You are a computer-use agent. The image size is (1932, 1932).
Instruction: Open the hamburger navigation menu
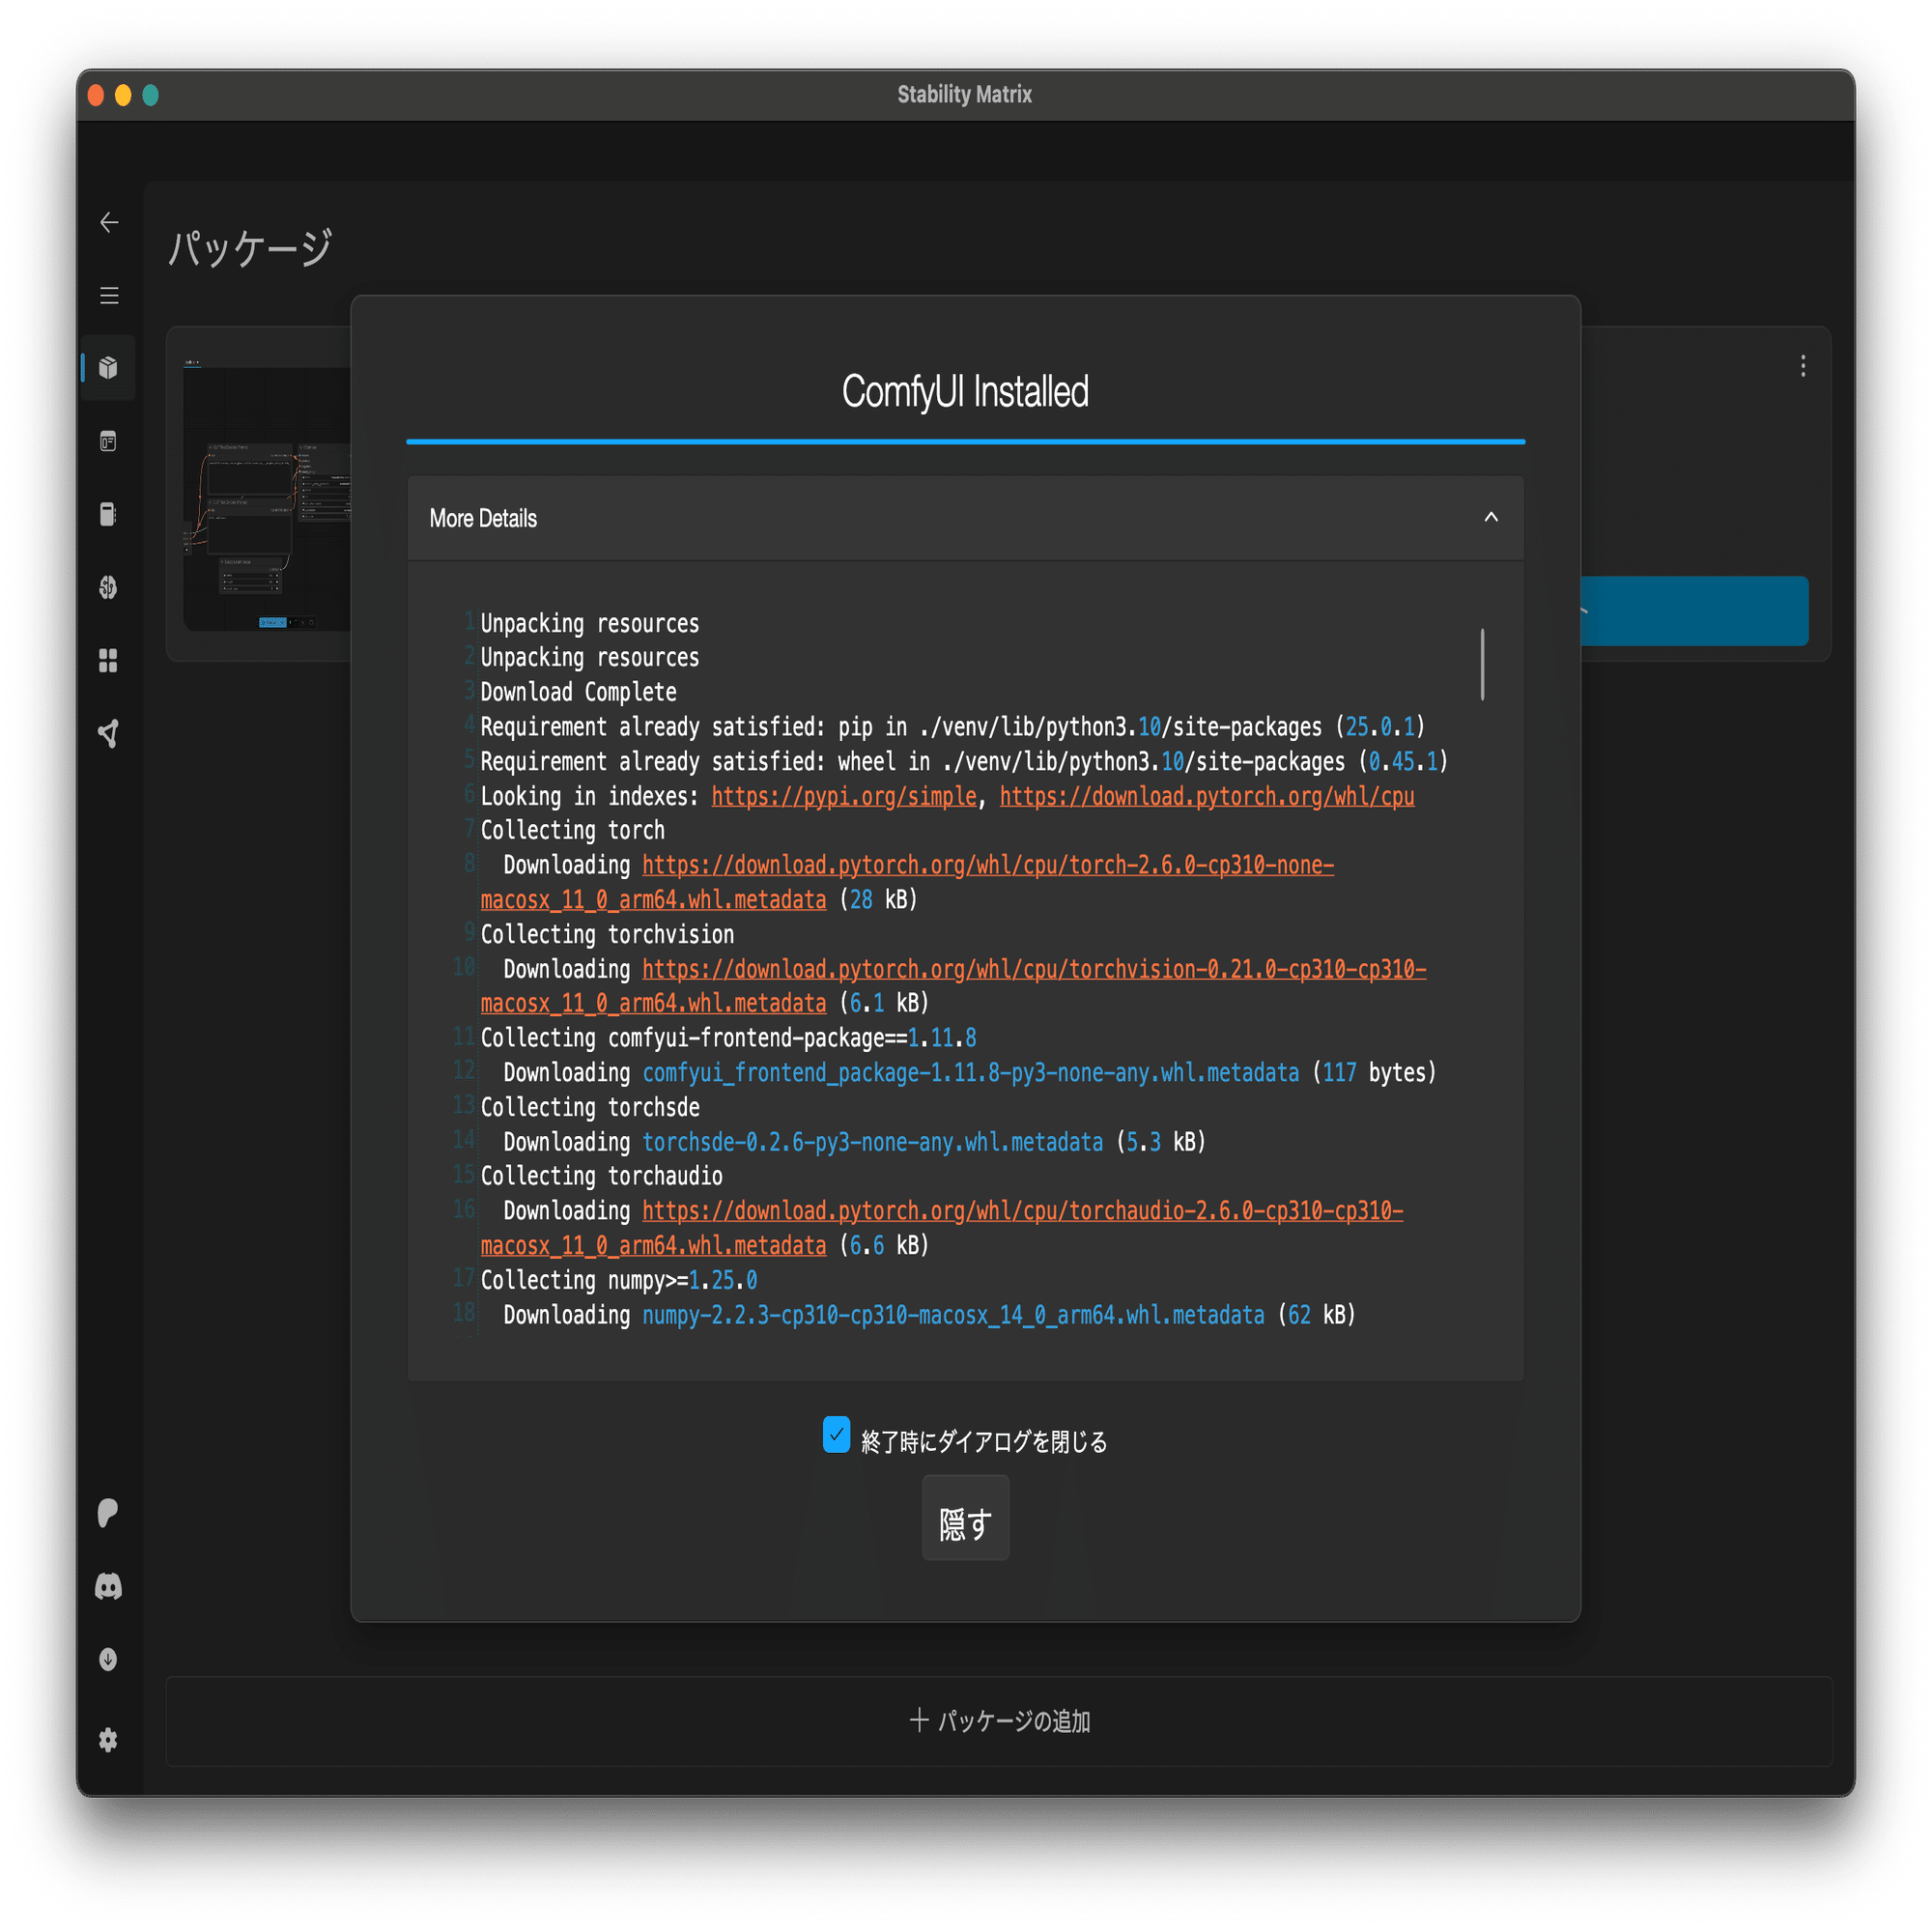pyautogui.click(x=109, y=295)
